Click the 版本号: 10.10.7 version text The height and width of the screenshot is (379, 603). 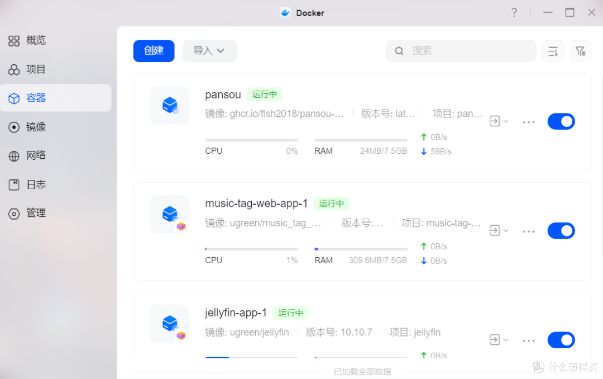click(339, 332)
